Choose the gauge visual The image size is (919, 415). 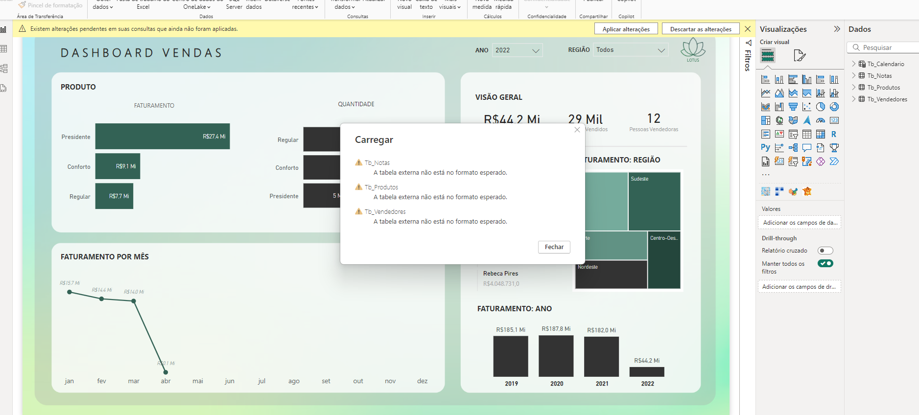[821, 120]
